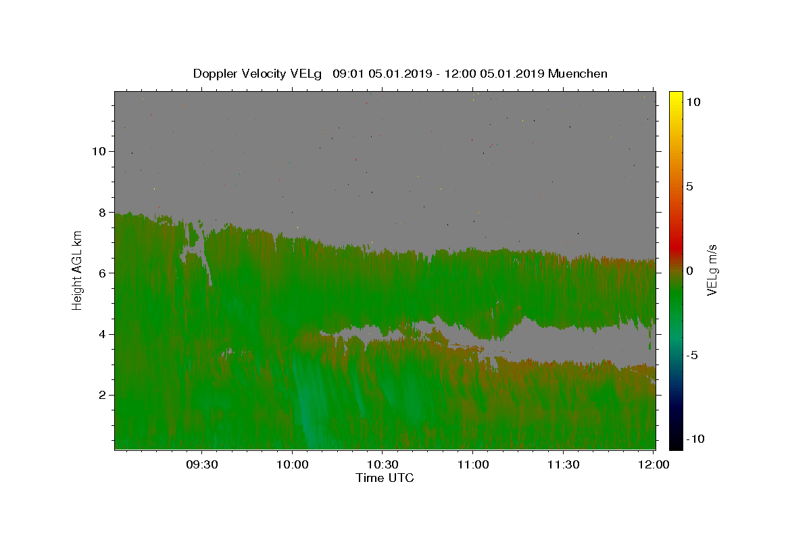The height and width of the screenshot is (540, 811).
Task: Click the colorbar value -10 at bottom
Action: coord(695,439)
